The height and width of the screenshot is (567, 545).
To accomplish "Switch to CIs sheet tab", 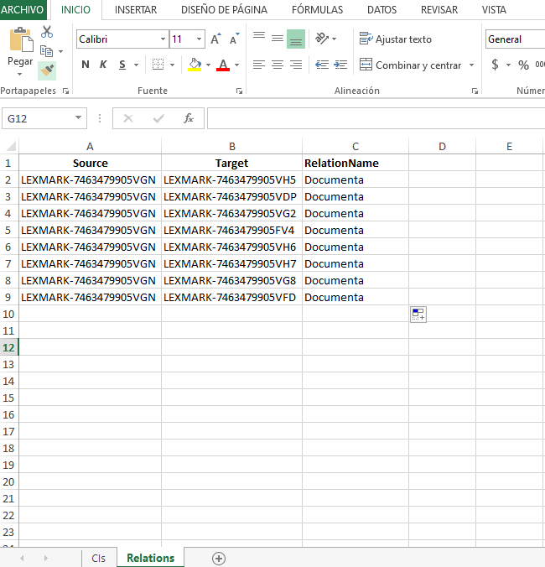I will (99, 558).
